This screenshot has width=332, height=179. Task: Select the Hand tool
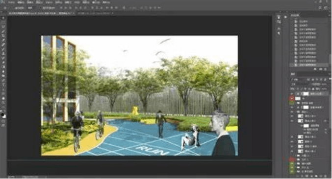3,98
